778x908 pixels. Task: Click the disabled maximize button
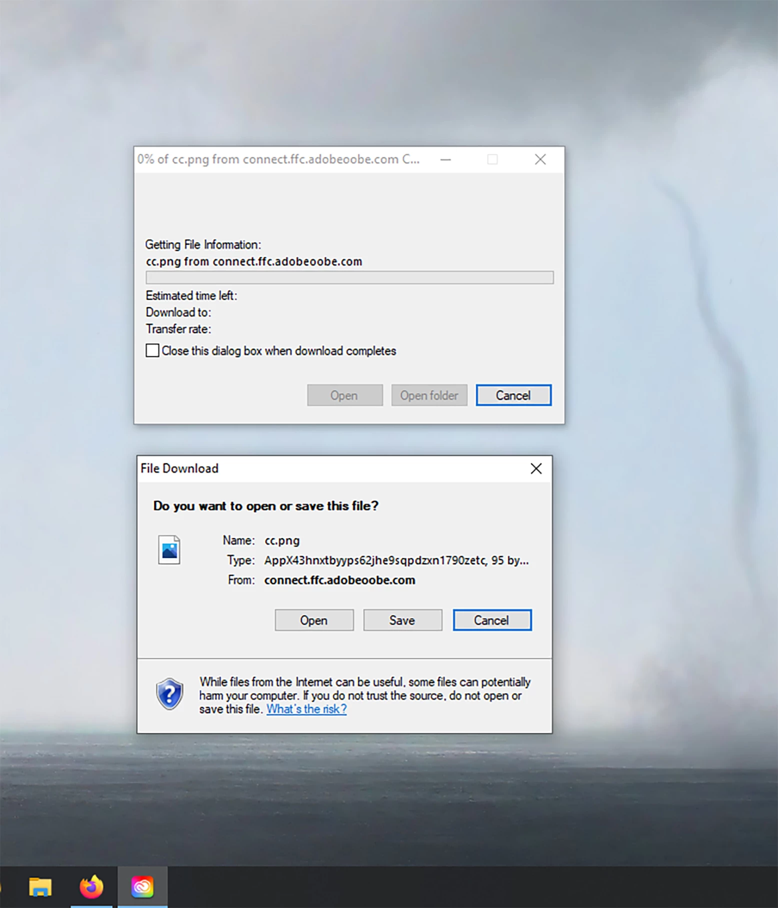(x=492, y=159)
